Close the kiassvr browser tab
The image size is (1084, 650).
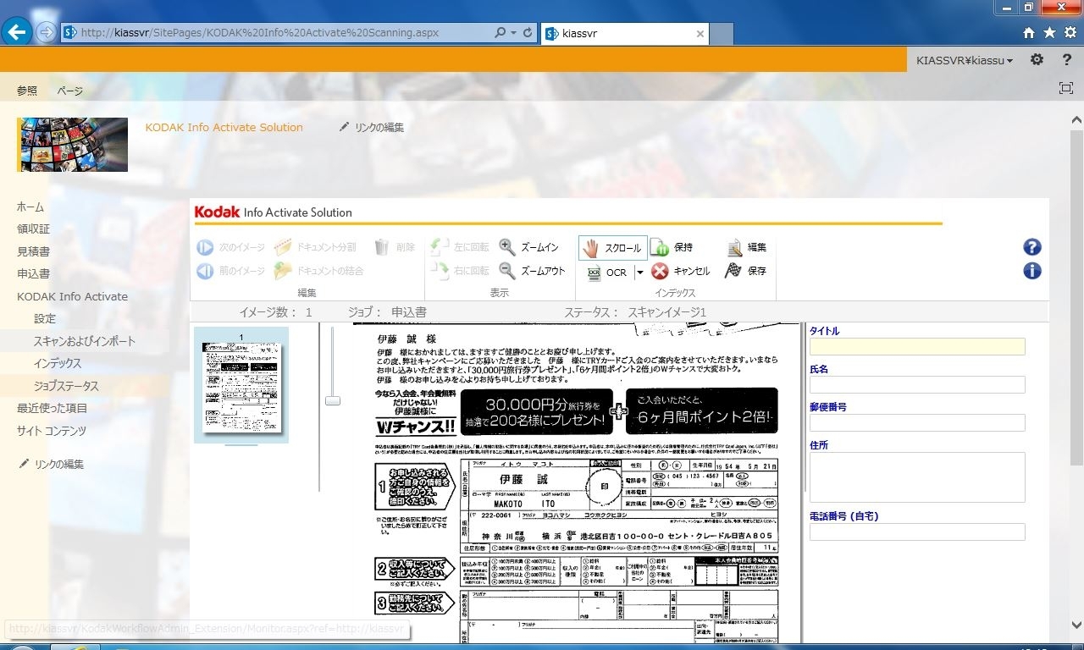click(700, 34)
